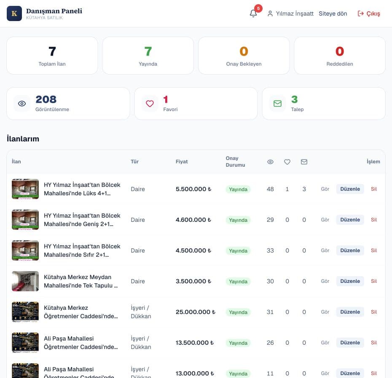Click the K logo of Danışman Paneli
Image resolution: width=392 pixels, height=378 pixels.
(x=14, y=13)
